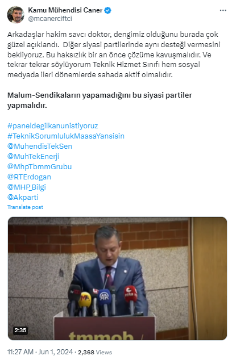The width and height of the screenshot is (232, 360).
Task: Open the 11:27 AM Jun 1, 2024 timestamp
Action: pyautogui.click(x=40, y=352)
